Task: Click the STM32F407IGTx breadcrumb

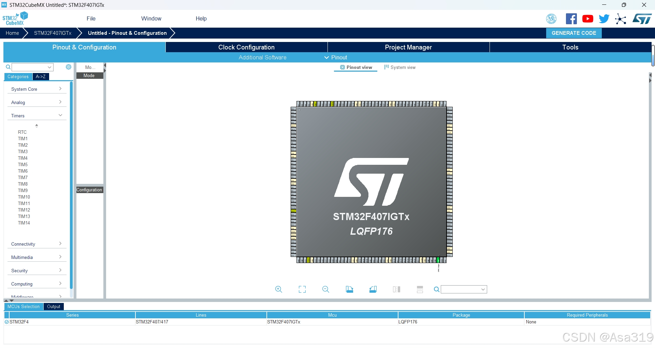Action: click(x=53, y=33)
